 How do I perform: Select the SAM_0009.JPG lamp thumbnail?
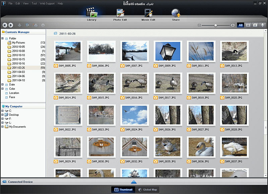[167, 51]
